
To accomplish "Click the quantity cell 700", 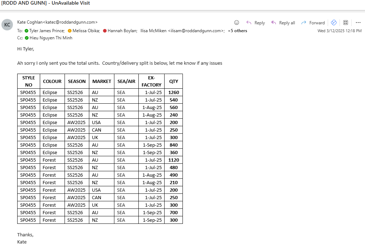I will [174, 212].
